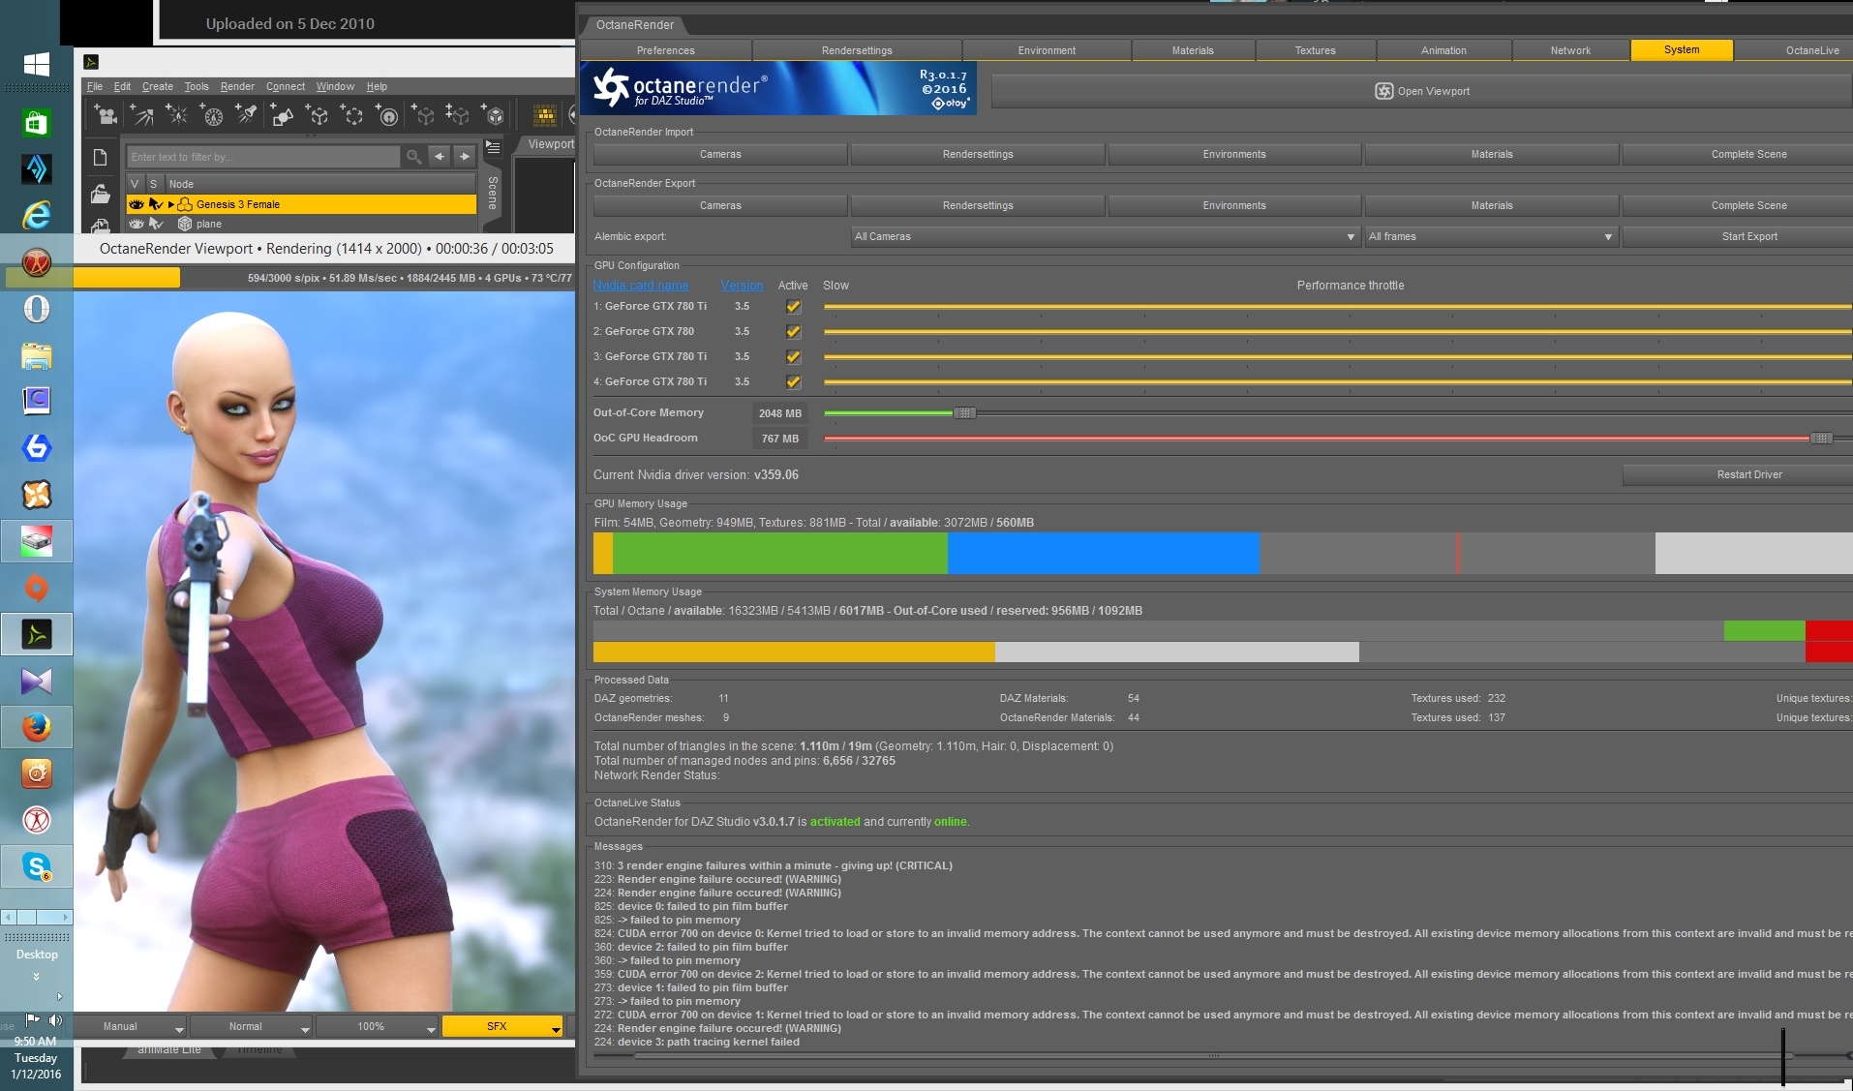Open the Render menu in DAZ Studio
The width and height of the screenshot is (1853, 1091).
tap(237, 86)
